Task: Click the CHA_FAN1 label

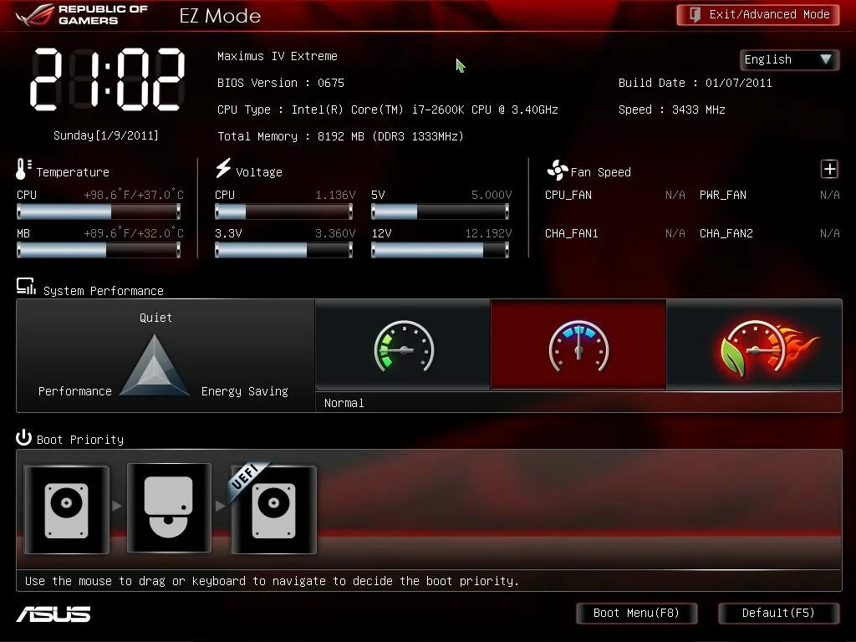Action: 572,234
